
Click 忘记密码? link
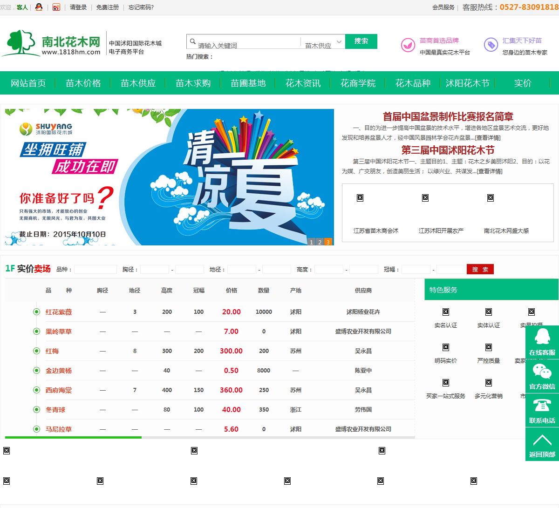coord(141,7)
